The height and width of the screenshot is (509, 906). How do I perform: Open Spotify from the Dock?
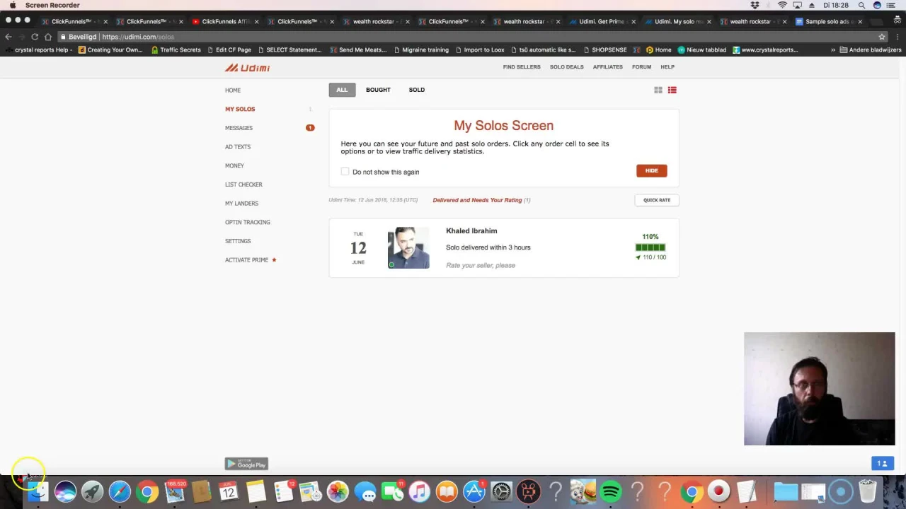[x=611, y=491]
